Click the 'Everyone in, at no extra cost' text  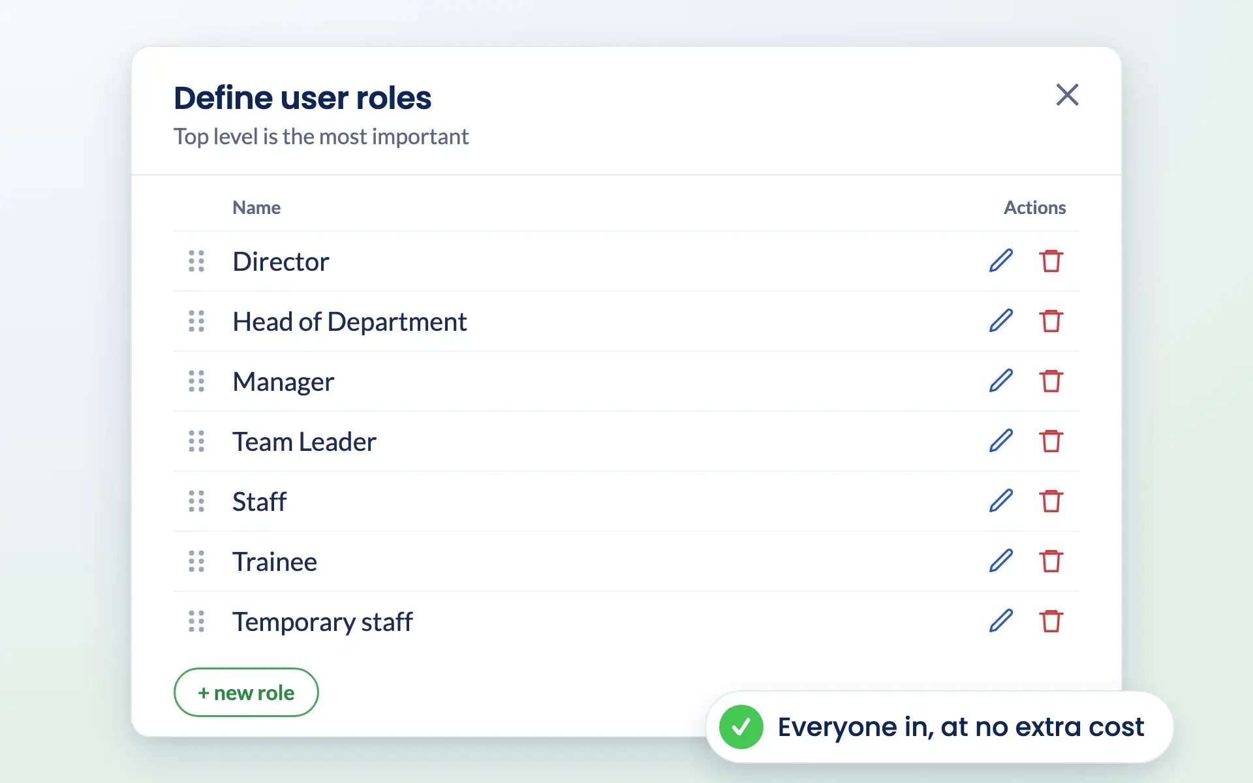(x=961, y=727)
